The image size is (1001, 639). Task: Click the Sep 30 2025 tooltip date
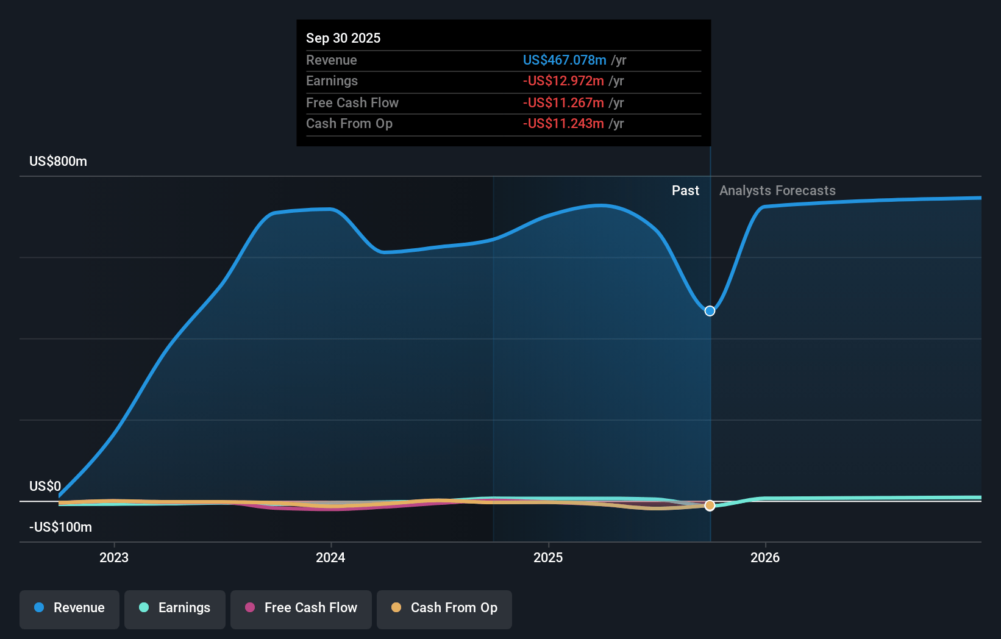(343, 38)
